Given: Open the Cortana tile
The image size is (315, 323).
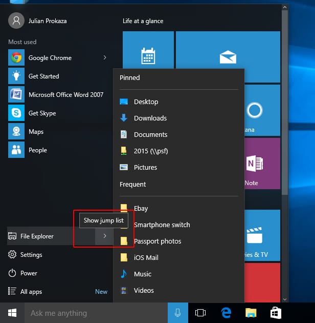Looking at the screenshot, I should tap(262, 110).
